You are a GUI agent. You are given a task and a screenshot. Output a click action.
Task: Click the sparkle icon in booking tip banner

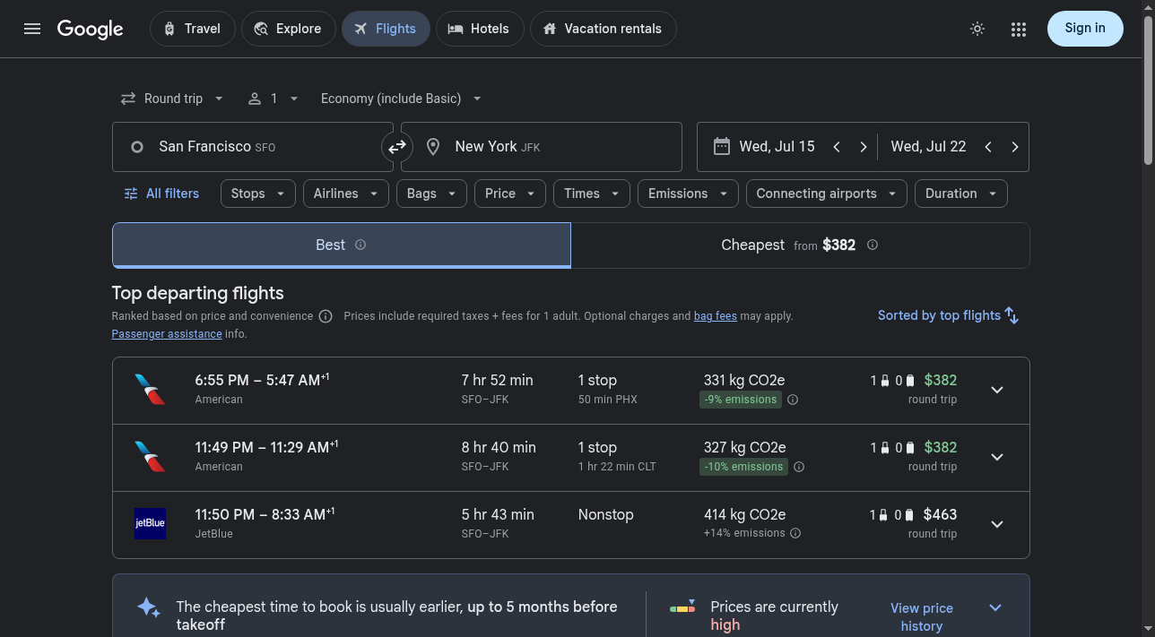coord(149,607)
